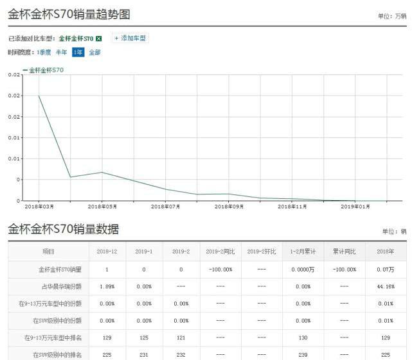
Task: Click the 2018年05月 x-axis label
Action: click(x=102, y=207)
